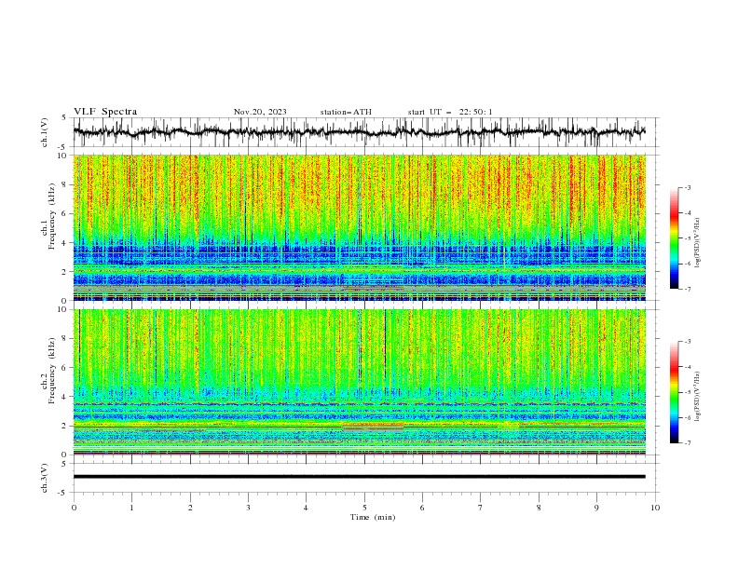Viewport: 738px width, 570px height.
Task: Click inside the ch.1 voltage waveform trace
Action: coord(359,132)
